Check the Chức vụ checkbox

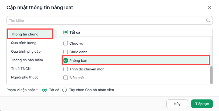click(x=66, y=44)
